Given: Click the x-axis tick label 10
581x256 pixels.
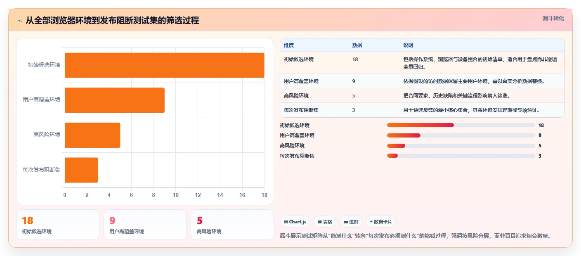Looking at the screenshot, I should click(176, 195).
